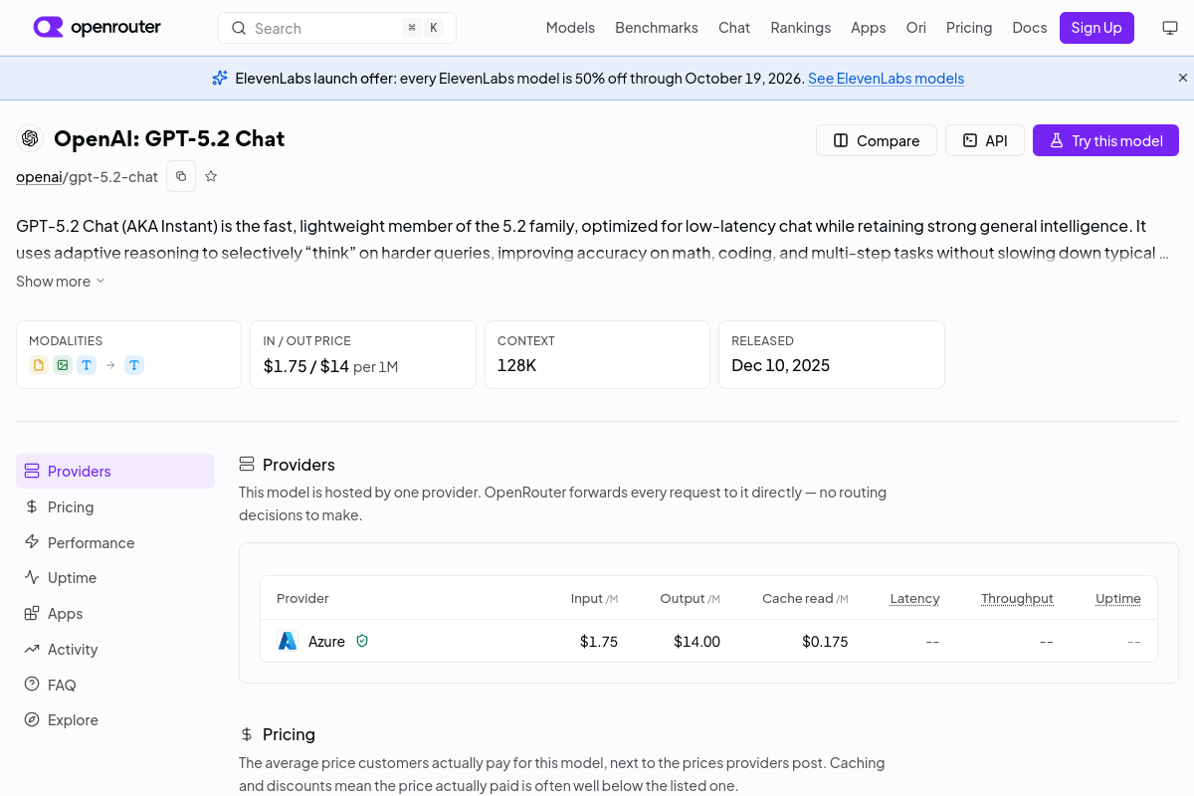The width and height of the screenshot is (1194, 796).
Task: Open the Ori nav link
Action: (x=915, y=28)
